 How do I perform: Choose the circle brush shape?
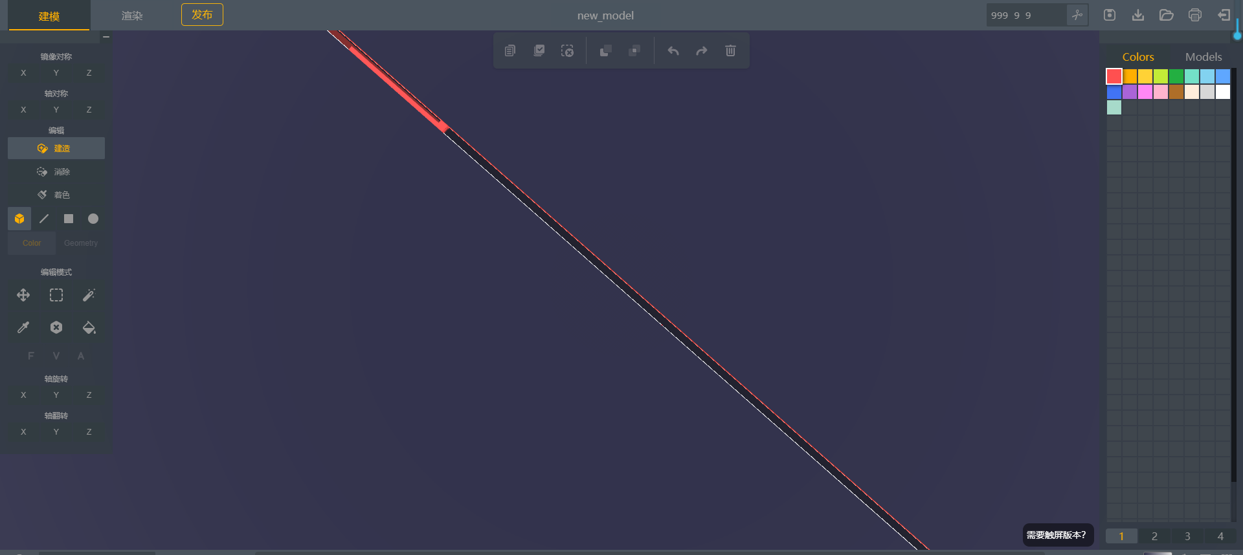[93, 219]
